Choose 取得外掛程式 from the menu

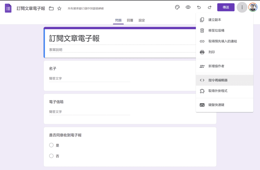[224, 91]
